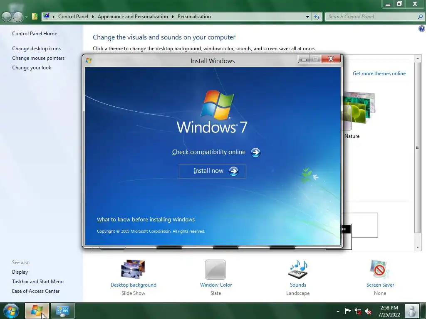Click the themes list scrollbar thumb
This screenshot has height=319, width=426.
[418, 147]
